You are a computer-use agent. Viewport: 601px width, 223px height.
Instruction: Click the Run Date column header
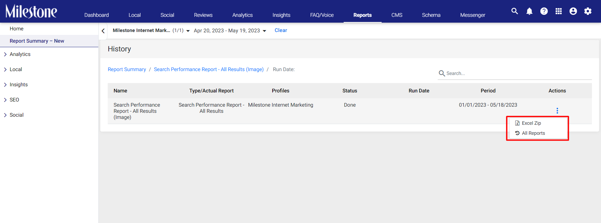click(419, 91)
